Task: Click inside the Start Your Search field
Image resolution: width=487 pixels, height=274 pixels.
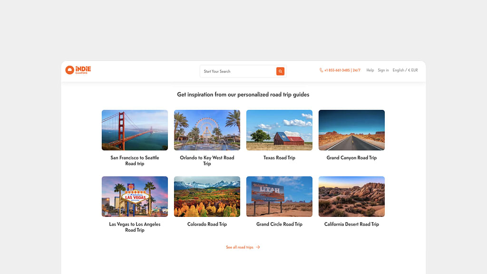Action: (238, 71)
